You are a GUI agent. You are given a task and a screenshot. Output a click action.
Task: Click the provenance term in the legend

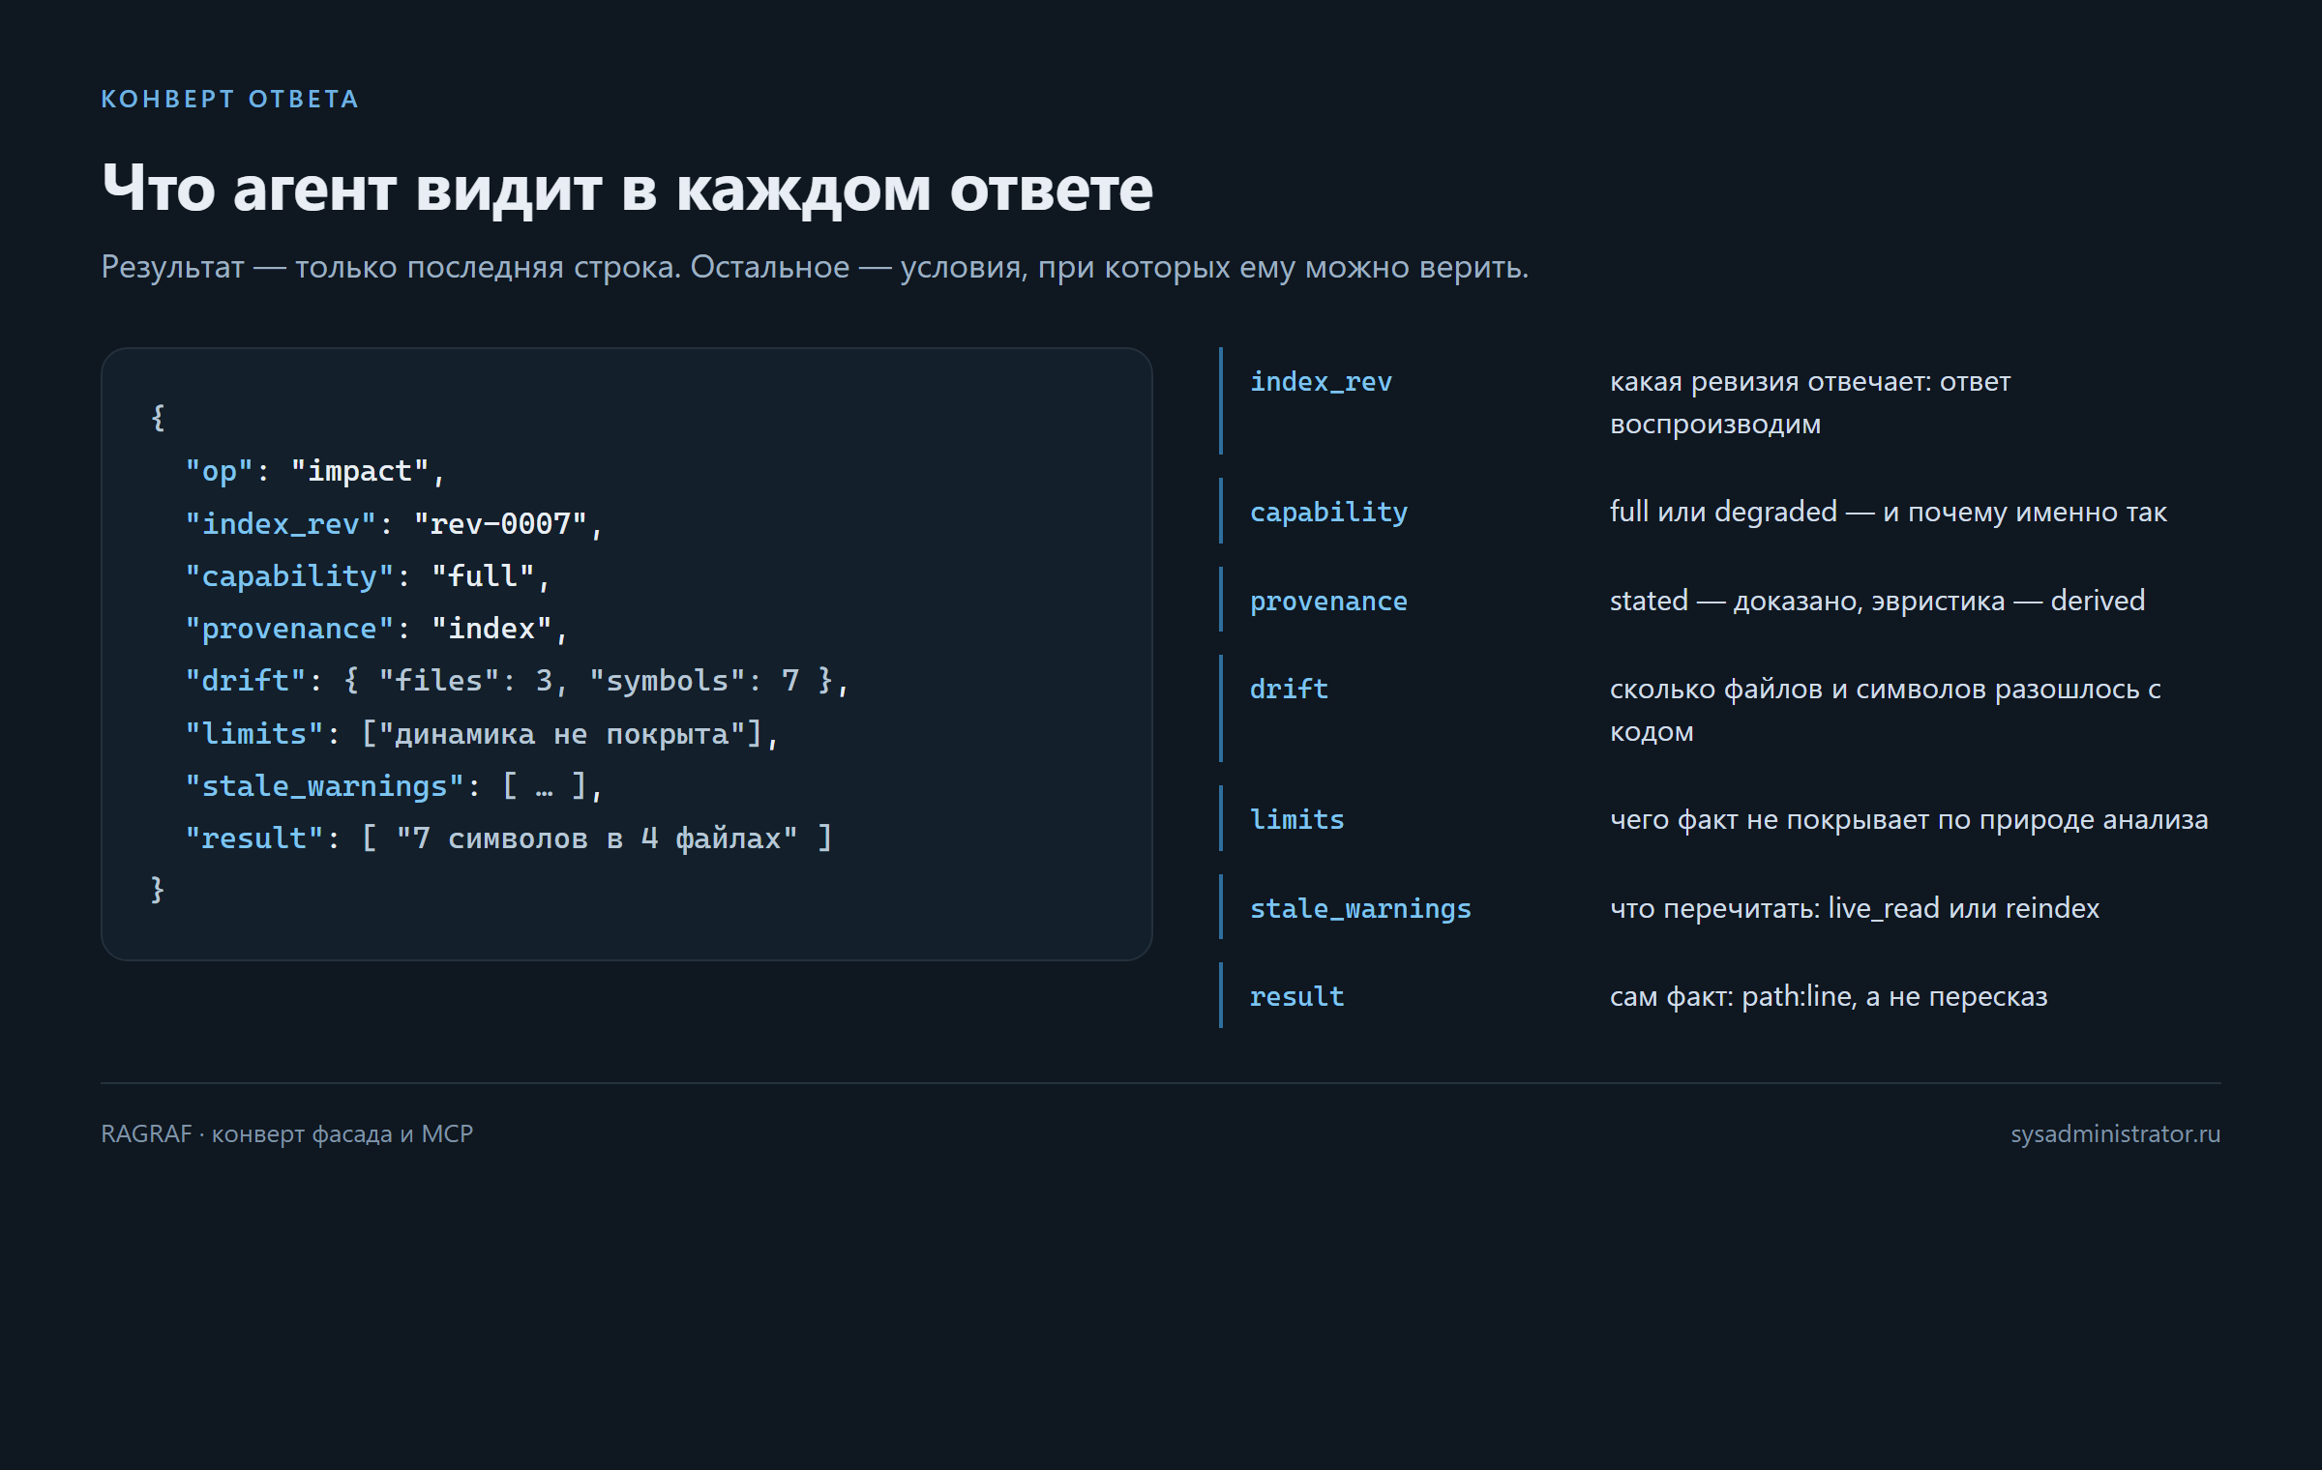1328,602
